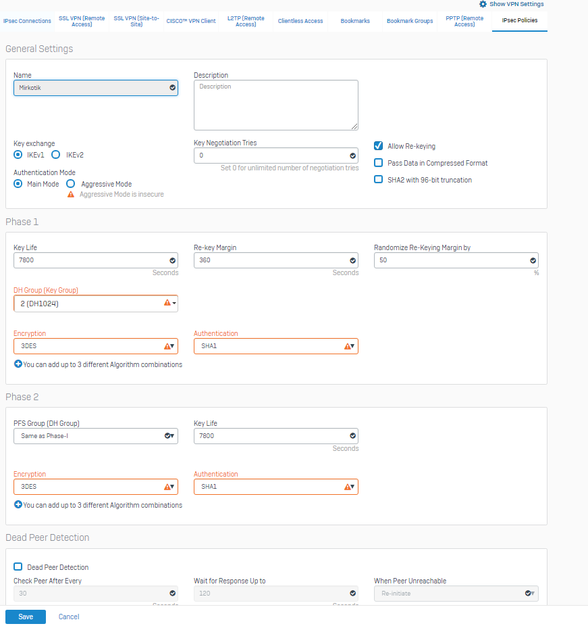
Task: Choose Aggressive Mode authentication
Action: point(70,184)
